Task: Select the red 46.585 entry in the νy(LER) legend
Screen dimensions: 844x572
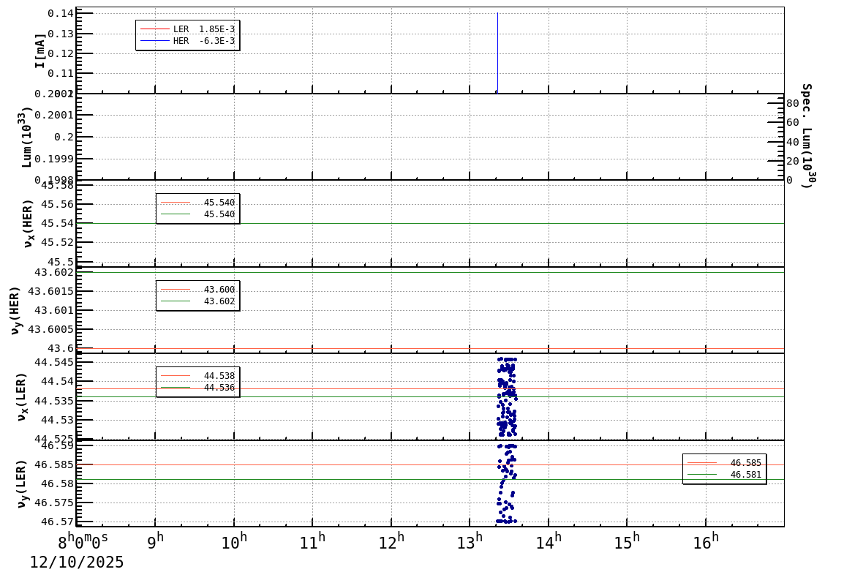Action: pyautogui.click(x=724, y=463)
